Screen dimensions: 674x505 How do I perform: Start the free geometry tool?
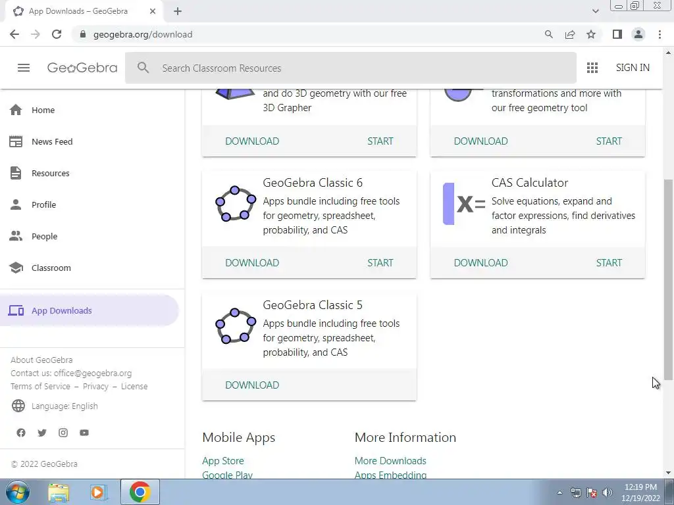point(609,141)
